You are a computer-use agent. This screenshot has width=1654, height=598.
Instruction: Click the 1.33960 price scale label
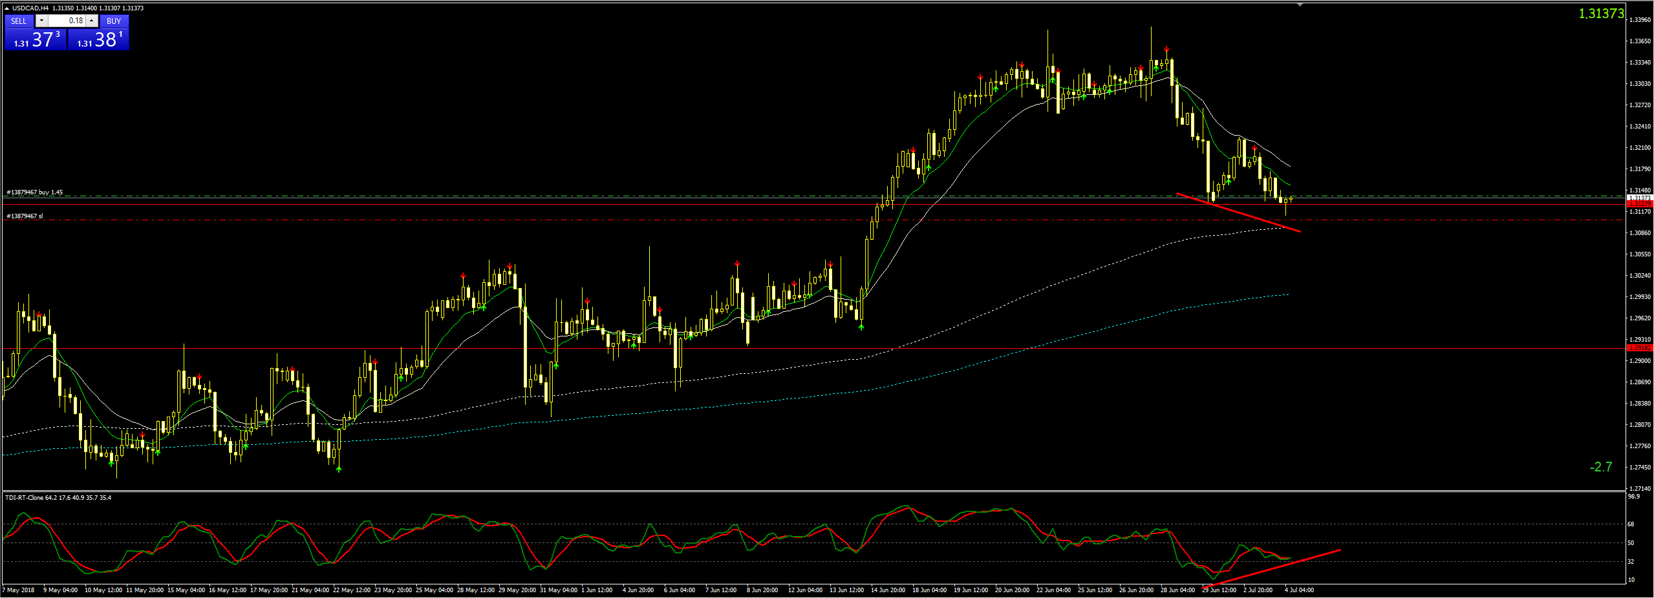1640,20
